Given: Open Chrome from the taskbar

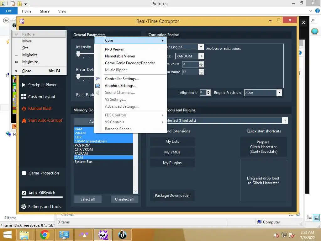Looking at the screenshot, I should pos(45,235).
